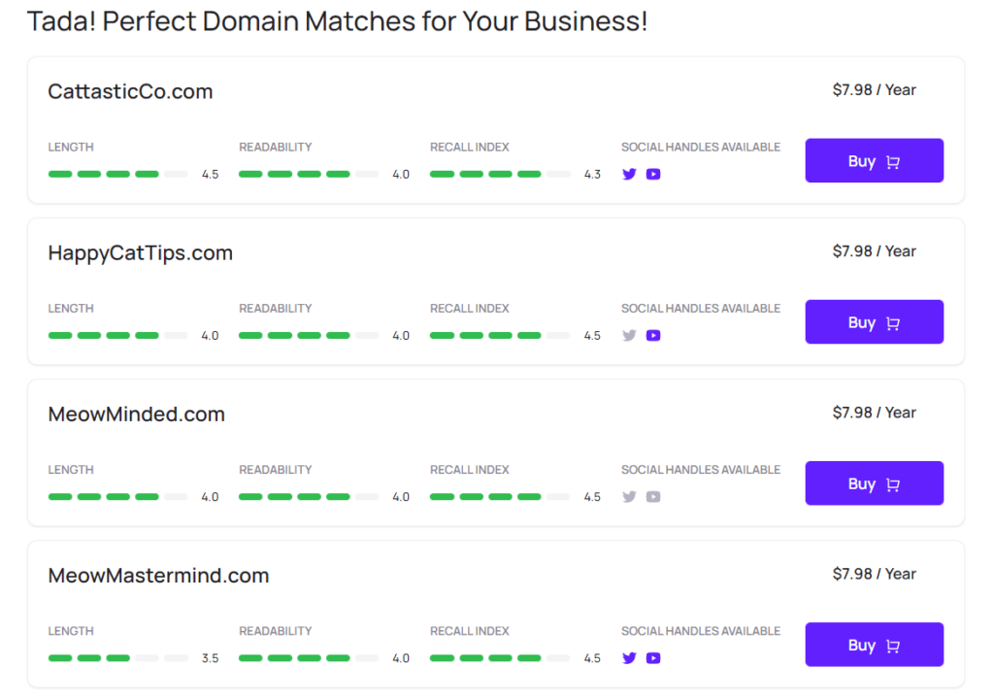Click Twitter icon for MeowMastermind.com
Screen dimensions: 994x698
629,658
